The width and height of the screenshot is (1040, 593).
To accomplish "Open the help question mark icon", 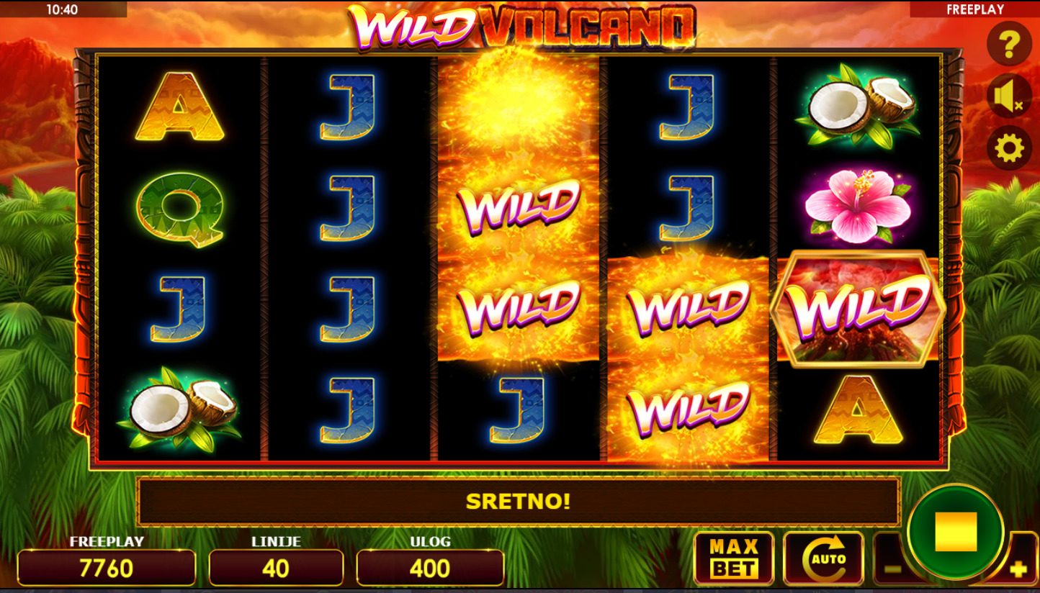I will point(1009,45).
